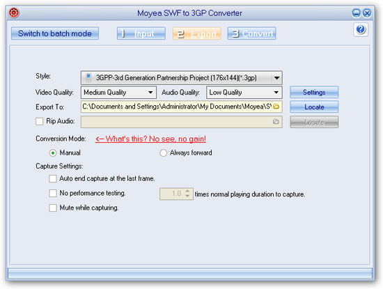383x289 pixels.
Task: Go to the Export step tab
Action: [x=197, y=33]
